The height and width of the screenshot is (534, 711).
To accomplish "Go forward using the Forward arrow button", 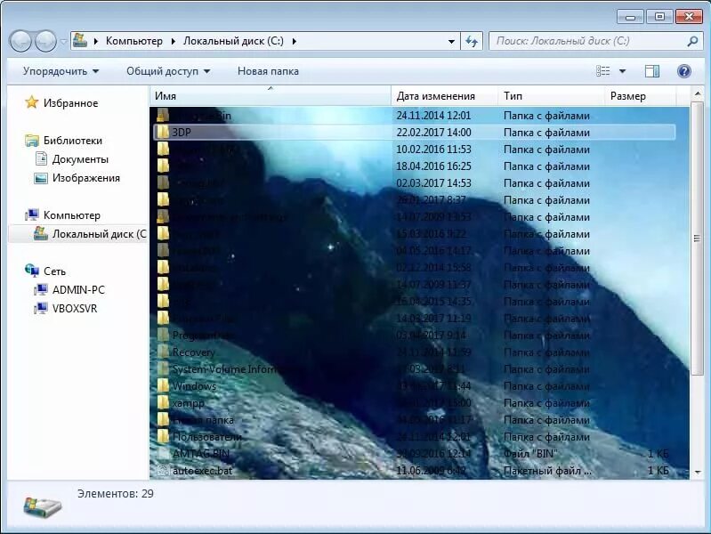I will pyautogui.click(x=45, y=41).
